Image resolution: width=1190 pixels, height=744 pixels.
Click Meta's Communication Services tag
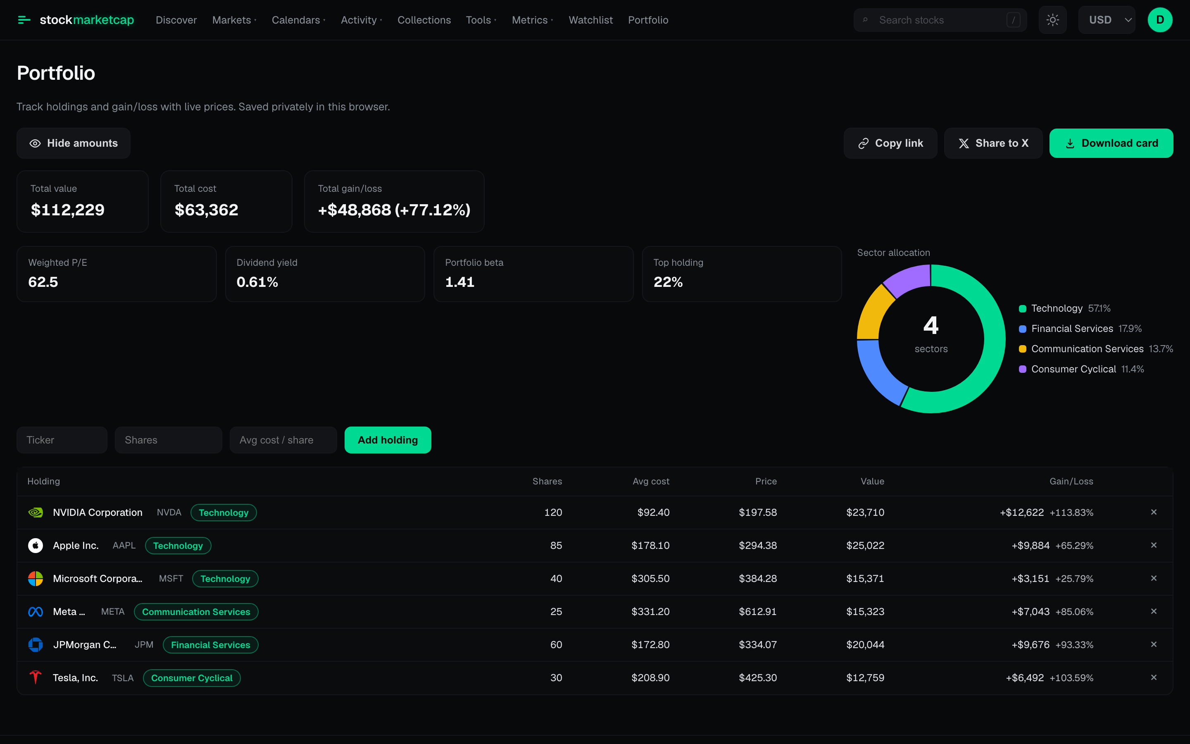[196, 612]
